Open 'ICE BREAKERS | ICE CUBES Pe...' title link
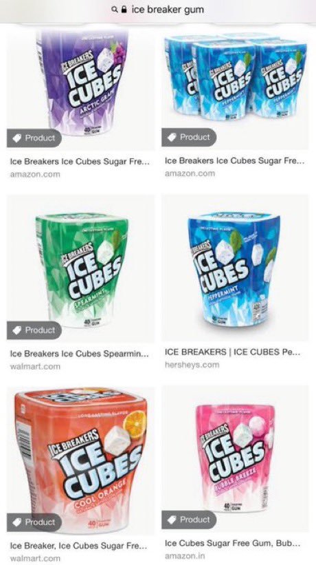316x565 pixels. point(233,352)
